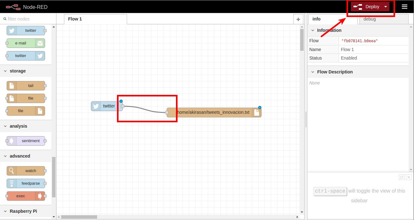Switch to the info sidebar tab

click(x=333, y=19)
